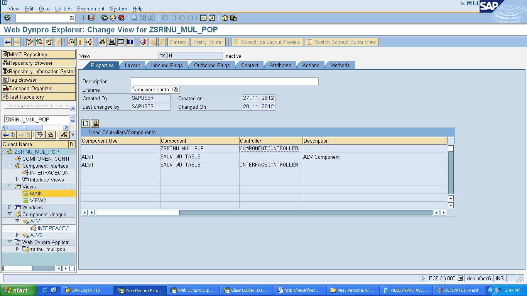Viewport: 527px width, 296px height.
Task: Switch to the Context tab
Action: pos(250,65)
